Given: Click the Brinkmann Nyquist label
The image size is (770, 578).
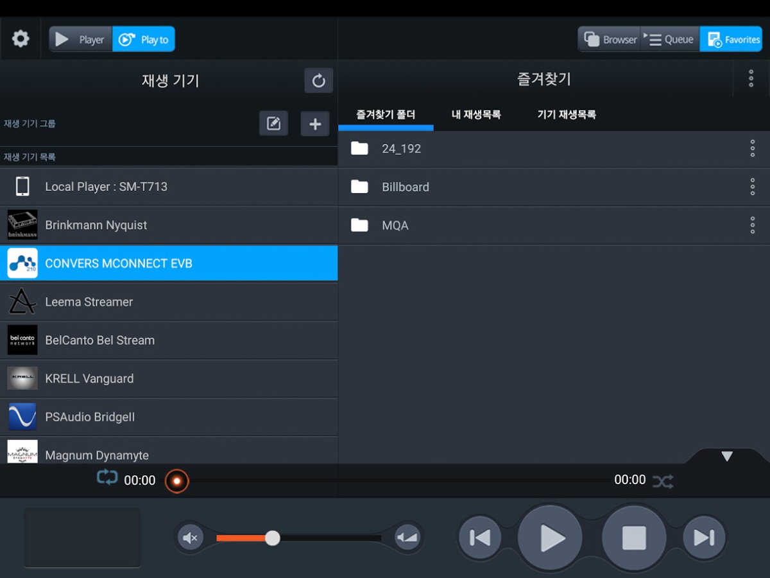Looking at the screenshot, I should 96,225.
